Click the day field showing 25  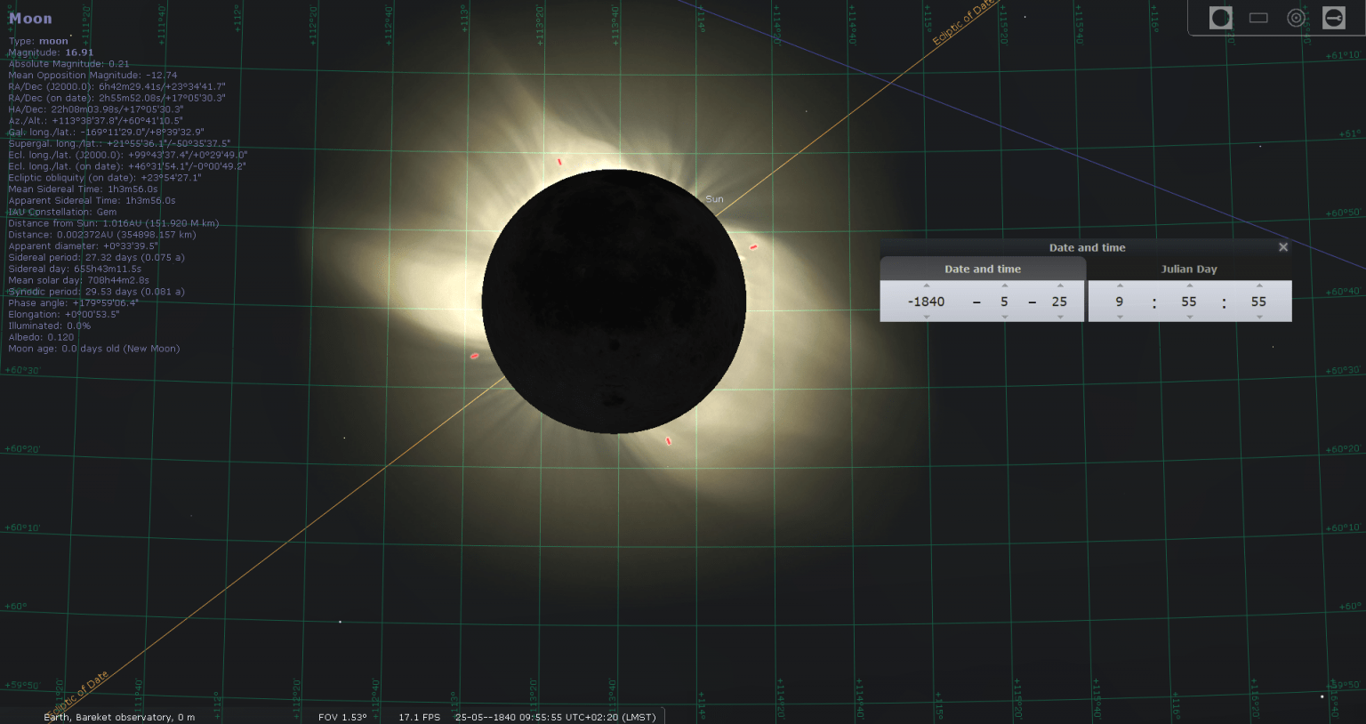point(1059,302)
